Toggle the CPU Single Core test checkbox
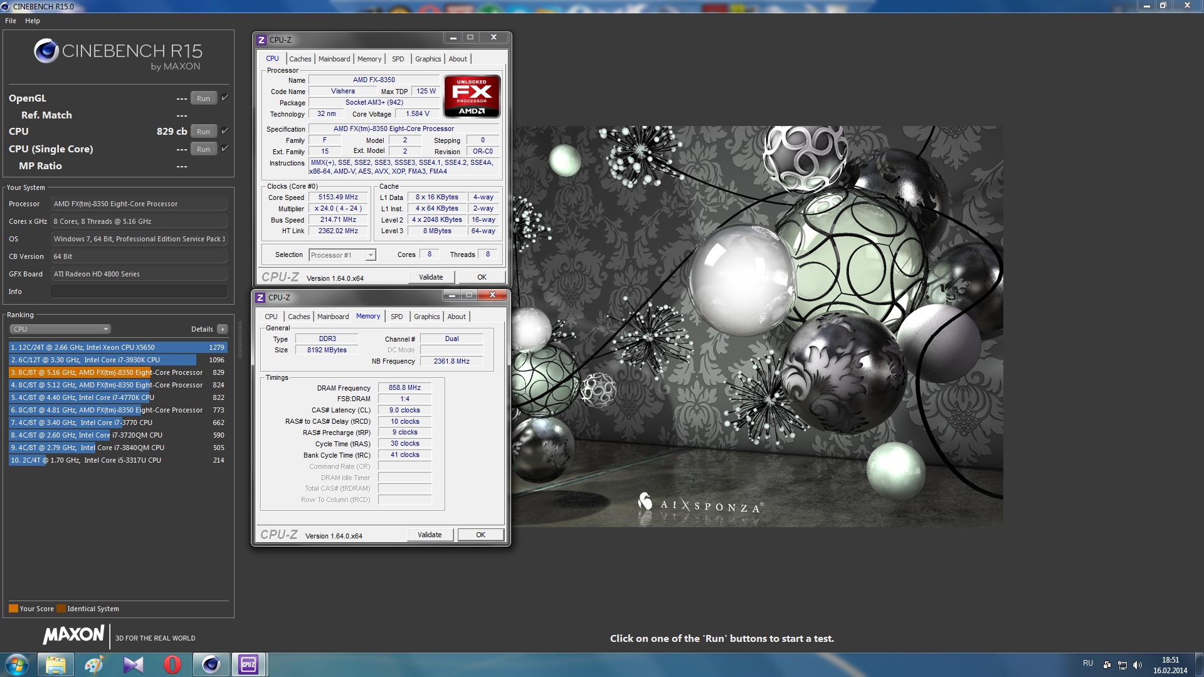Viewport: 1204px width, 677px height. pyautogui.click(x=224, y=149)
